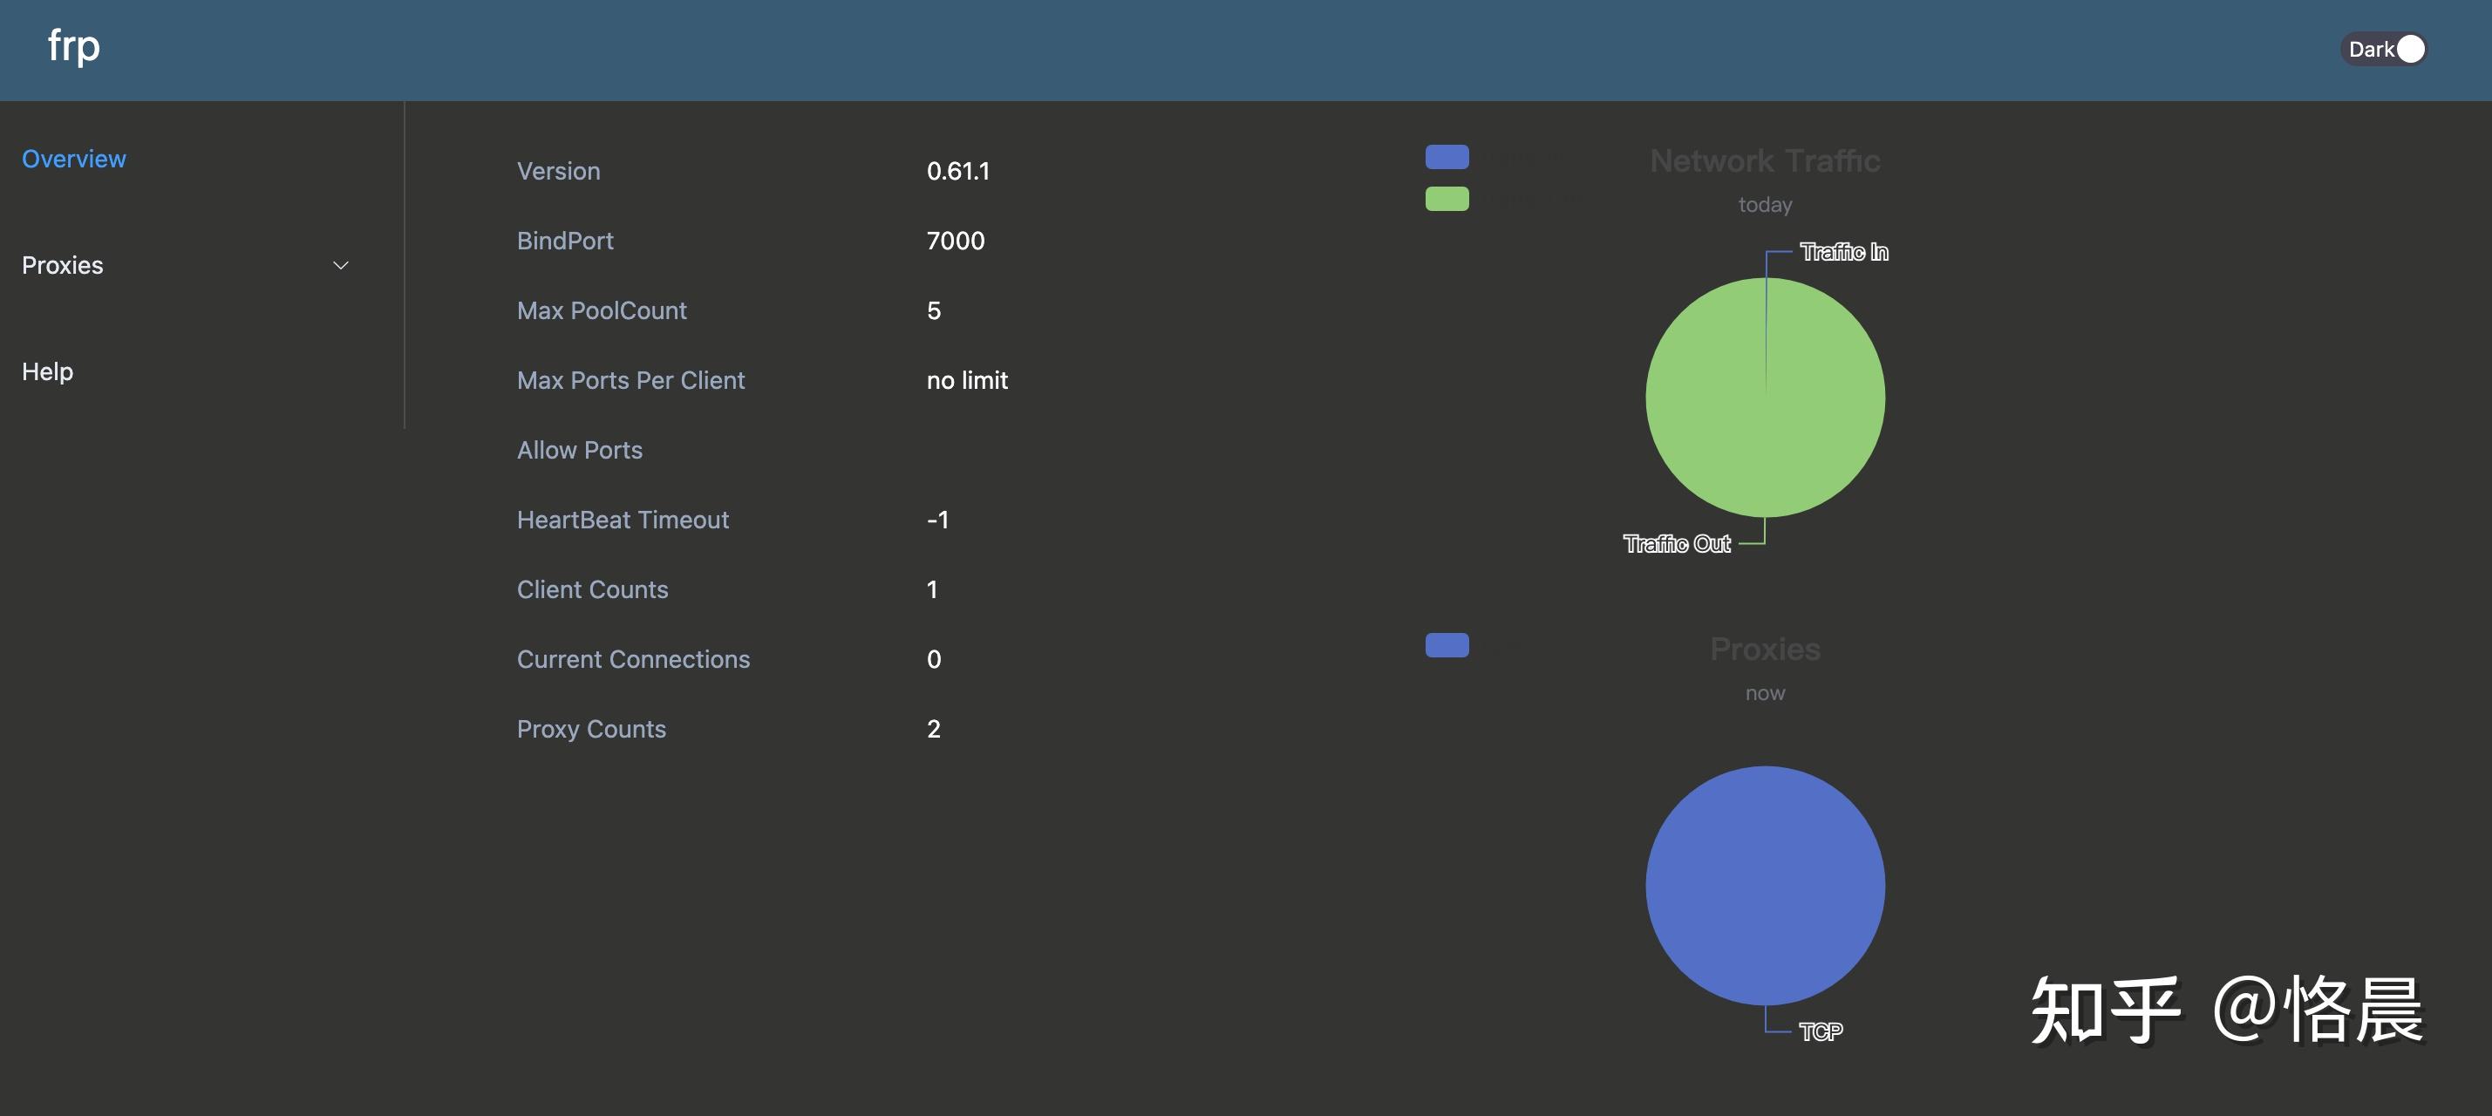Click the 'today' subtitle under Network Traffic
2492x1116 pixels.
pyautogui.click(x=1765, y=204)
